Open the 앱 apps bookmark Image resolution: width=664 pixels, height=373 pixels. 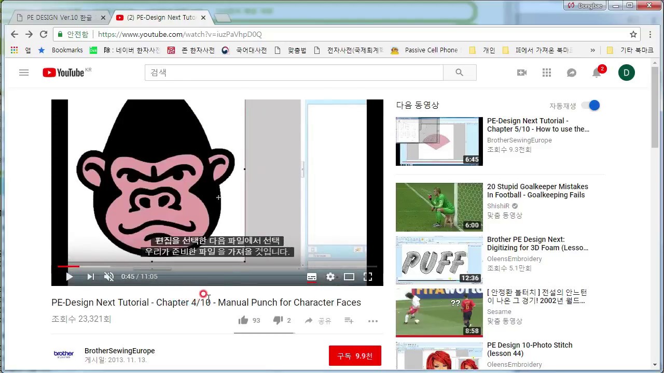(x=20, y=50)
